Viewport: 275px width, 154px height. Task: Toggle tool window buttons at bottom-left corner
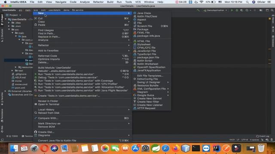[2, 140]
